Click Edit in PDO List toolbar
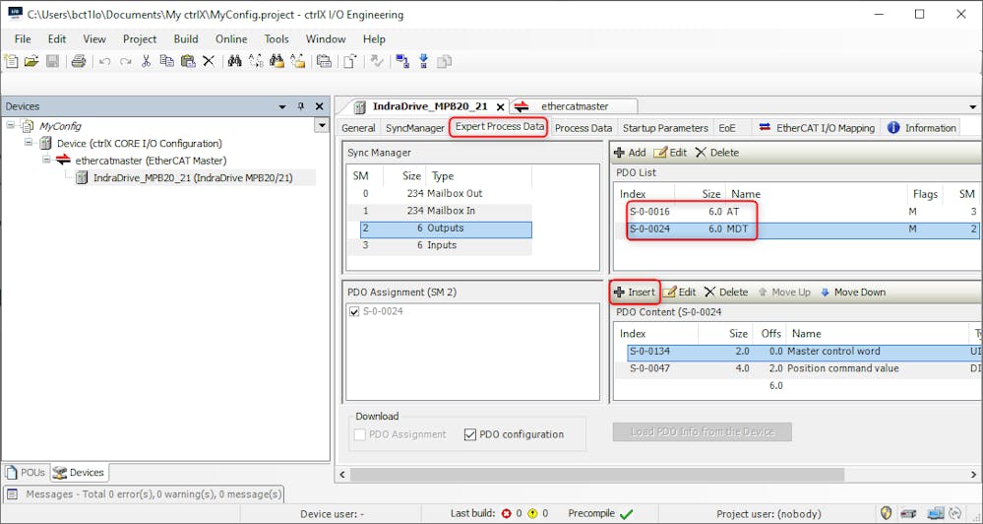This screenshot has width=983, height=524. coord(670,153)
